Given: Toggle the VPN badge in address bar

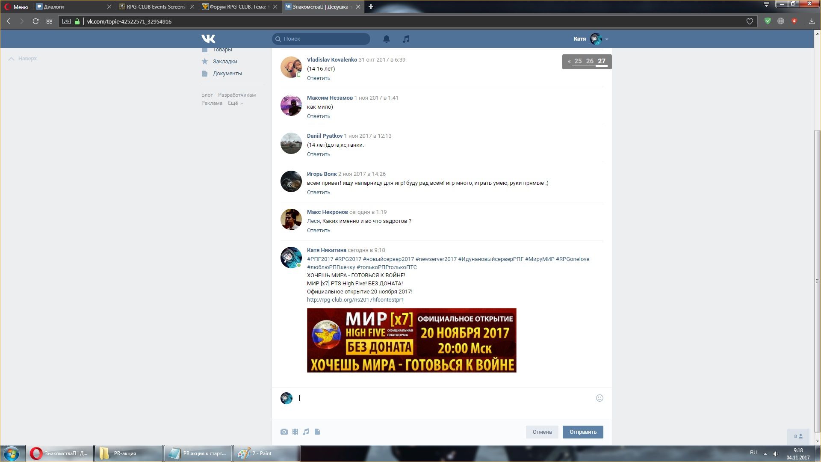Looking at the screenshot, I should [x=66, y=21].
